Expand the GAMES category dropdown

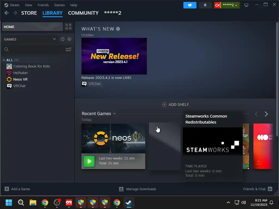point(54,39)
